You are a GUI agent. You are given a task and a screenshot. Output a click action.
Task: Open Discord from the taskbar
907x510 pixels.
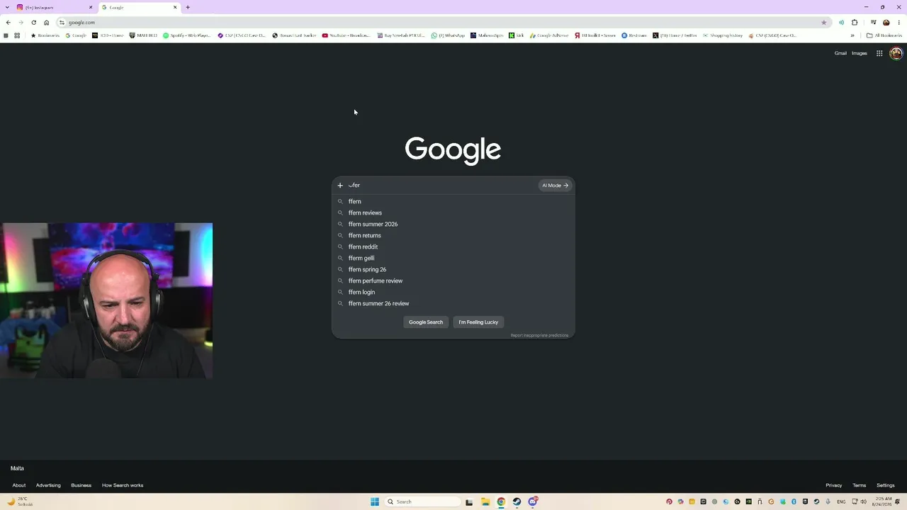click(x=533, y=501)
